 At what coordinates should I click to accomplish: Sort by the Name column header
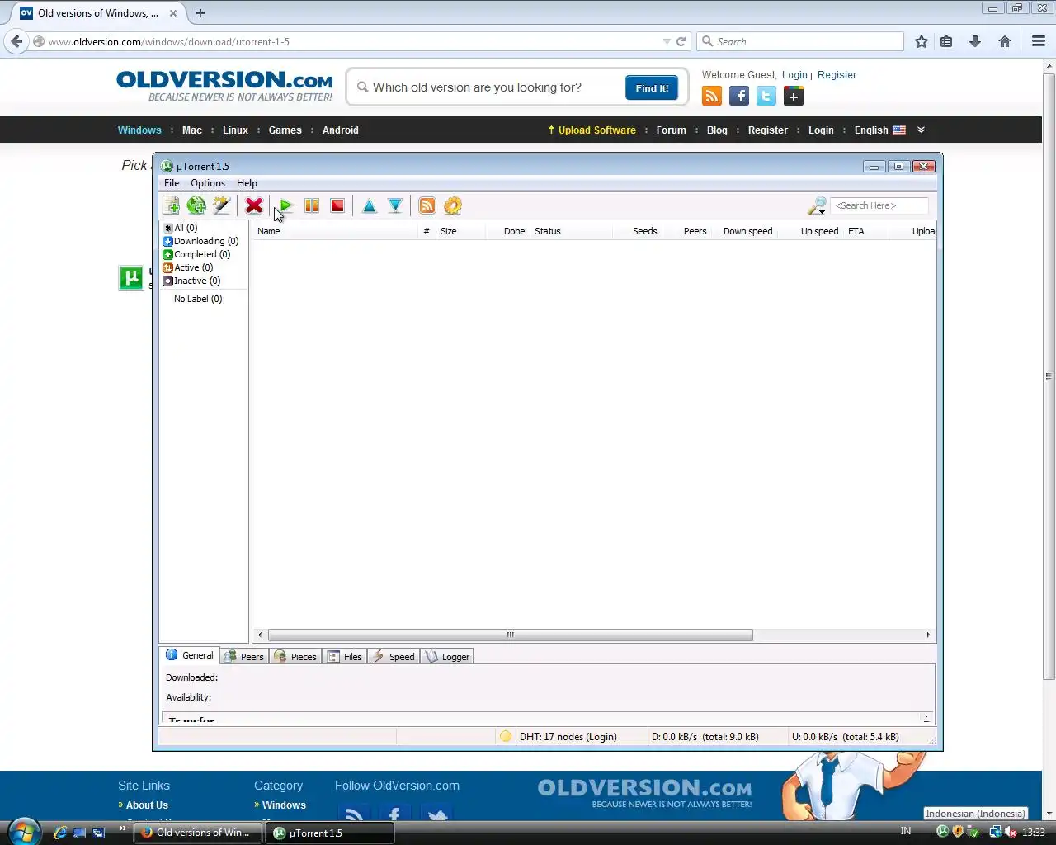(336, 231)
